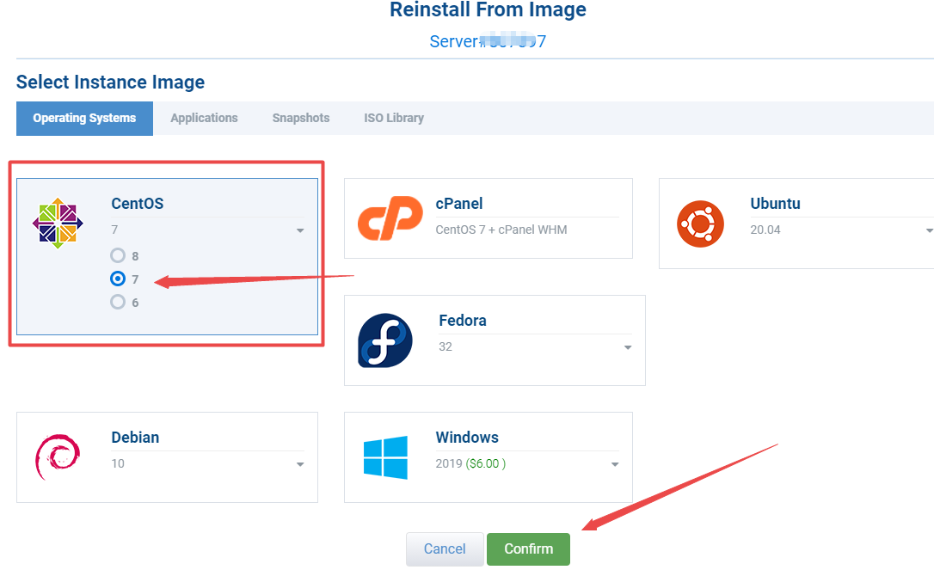Expand the Fedora version dropdown arrow

[628, 347]
